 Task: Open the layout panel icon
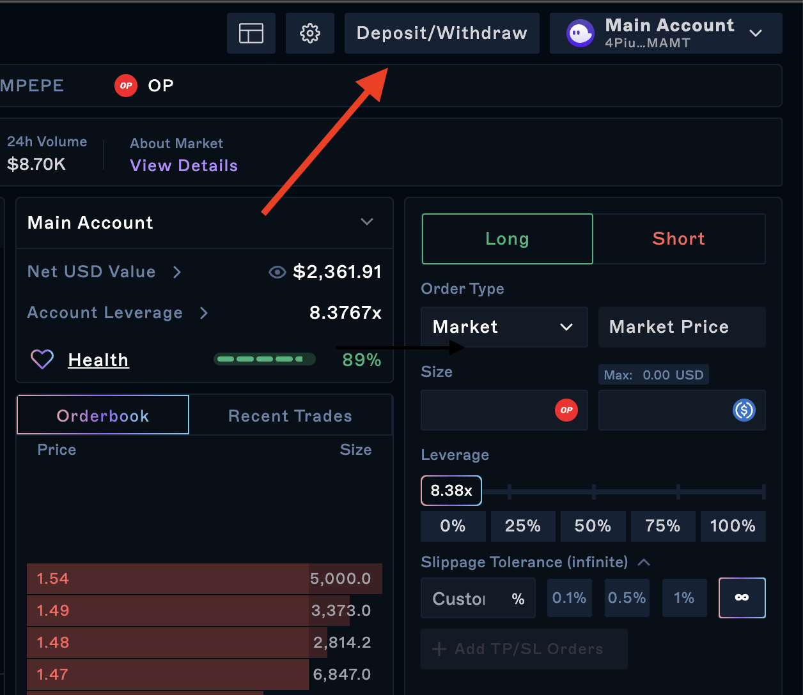click(251, 33)
